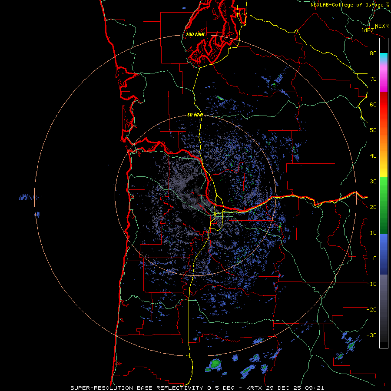Image resolution: width=391 pixels, height=391 pixels.
Task: Click "SUPER-RESOLUTION BASE REFLECTIVITY" in the caption
Action: (x=137, y=388)
